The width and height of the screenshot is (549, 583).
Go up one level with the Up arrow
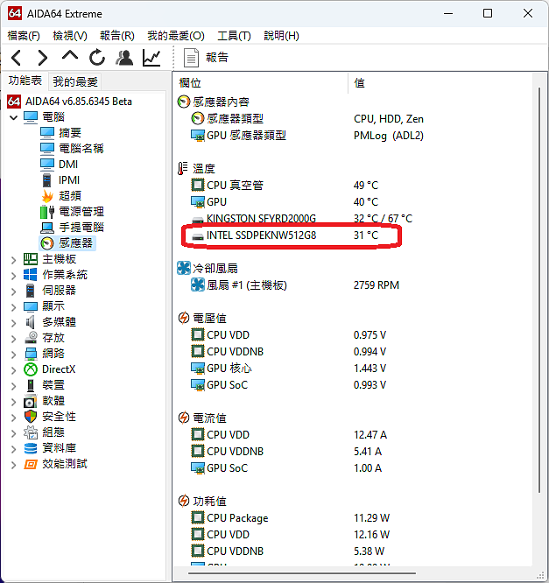click(70, 56)
